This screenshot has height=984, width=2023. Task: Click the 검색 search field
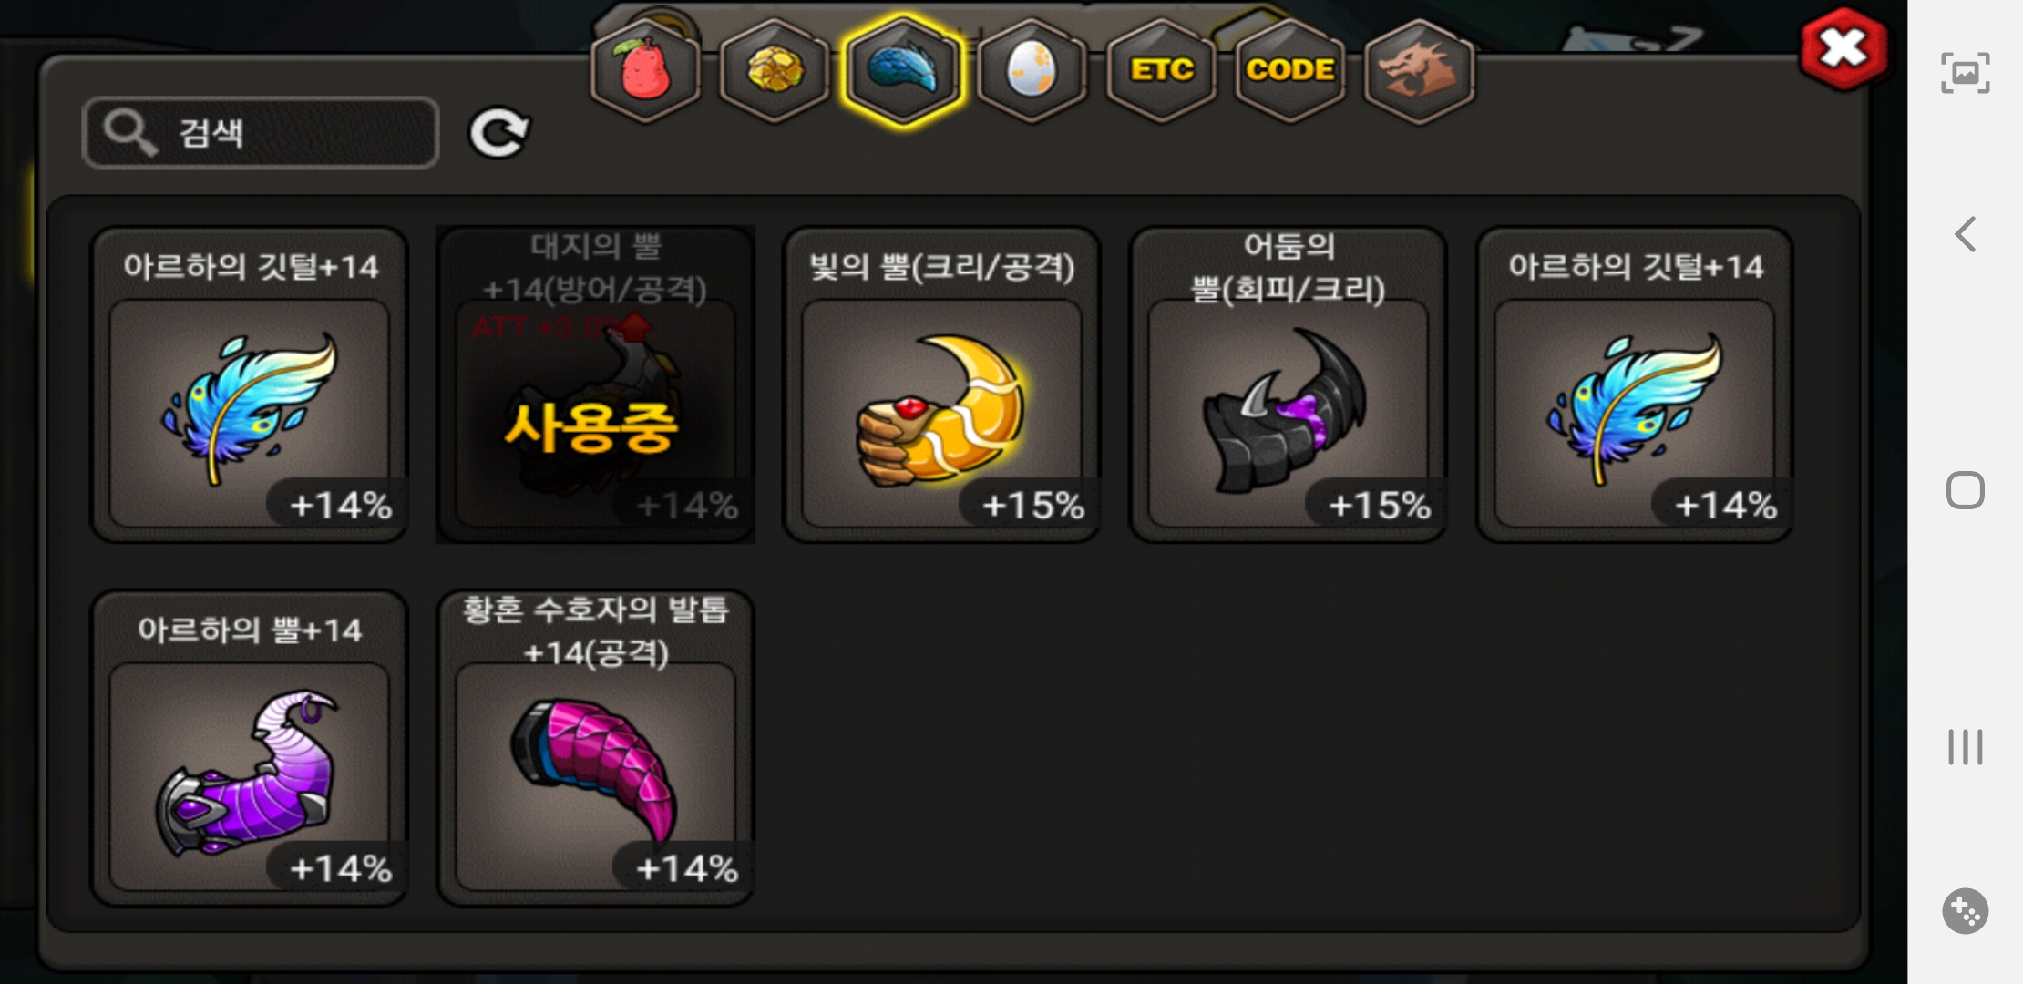[261, 133]
